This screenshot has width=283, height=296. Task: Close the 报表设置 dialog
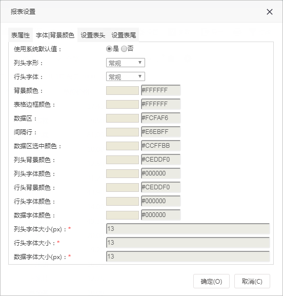[270, 12]
